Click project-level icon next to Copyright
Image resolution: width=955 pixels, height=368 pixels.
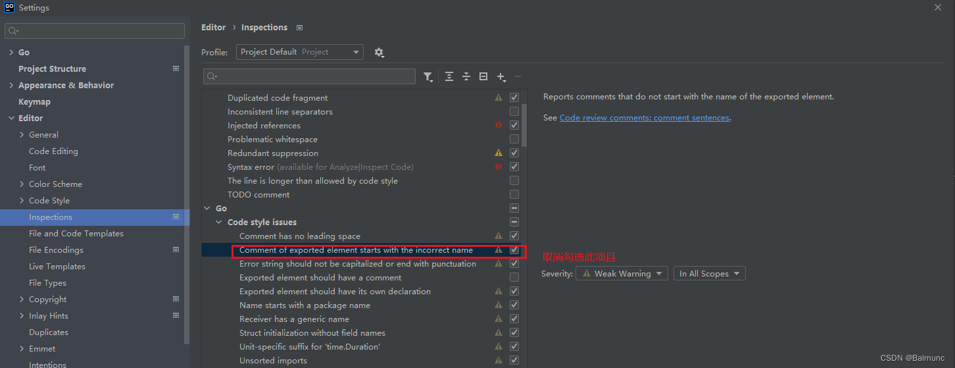(x=176, y=299)
